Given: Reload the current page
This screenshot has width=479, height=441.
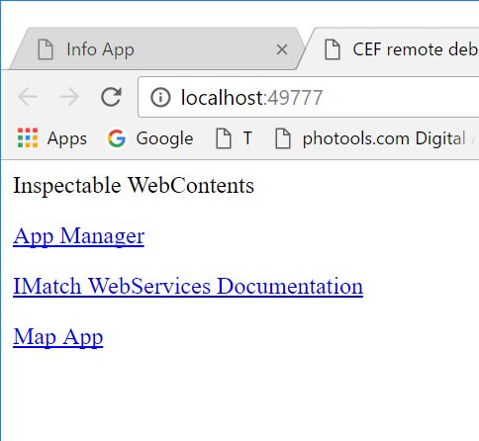Looking at the screenshot, I should [x=111, y=97].
